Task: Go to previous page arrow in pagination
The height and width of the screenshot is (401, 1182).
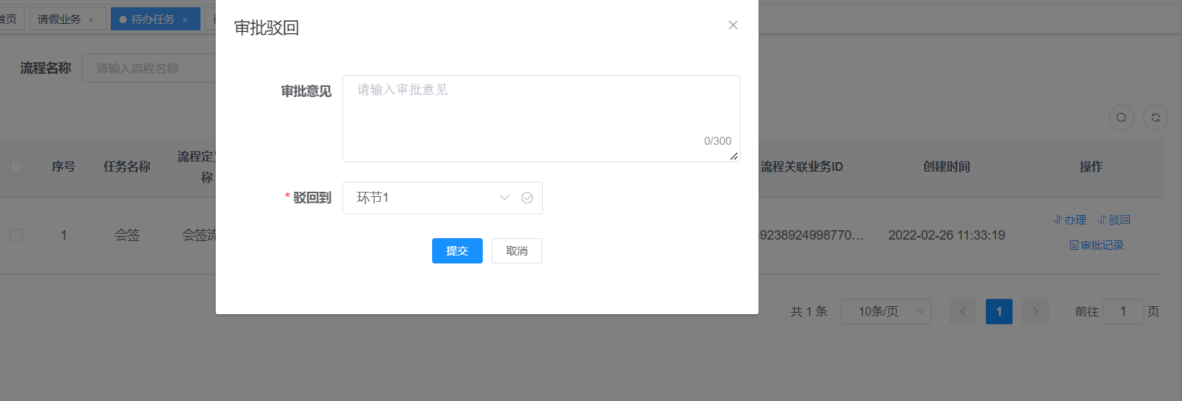Action: coord(963,312)
